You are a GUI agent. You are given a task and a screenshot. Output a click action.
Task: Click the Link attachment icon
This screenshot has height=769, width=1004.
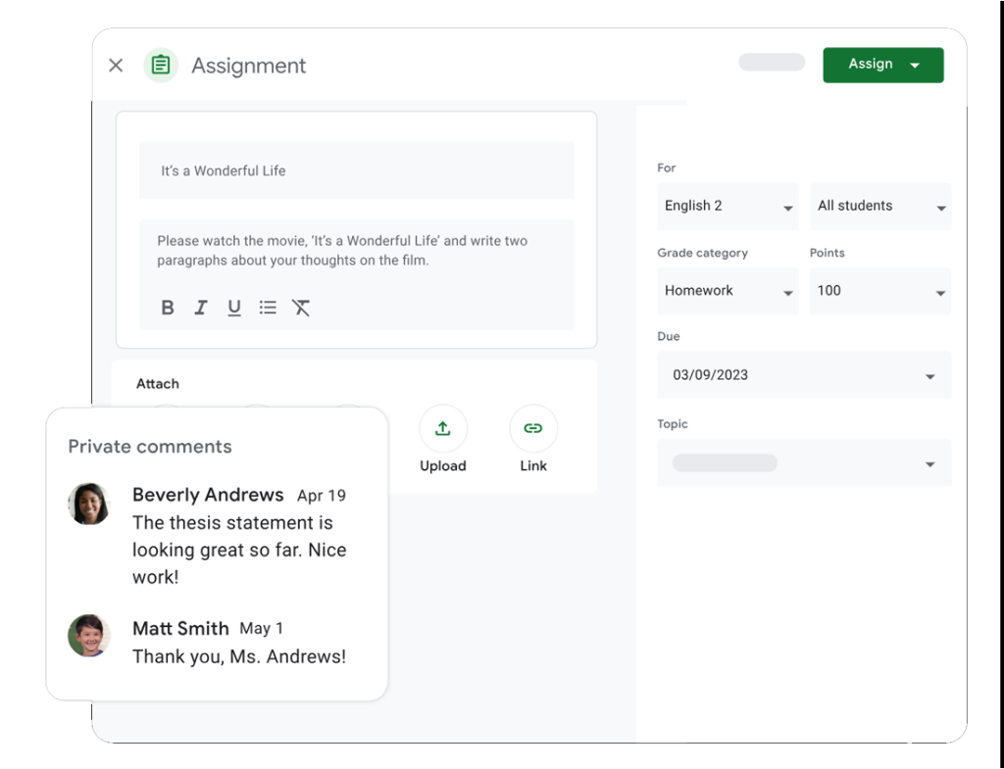coord(533,428)
